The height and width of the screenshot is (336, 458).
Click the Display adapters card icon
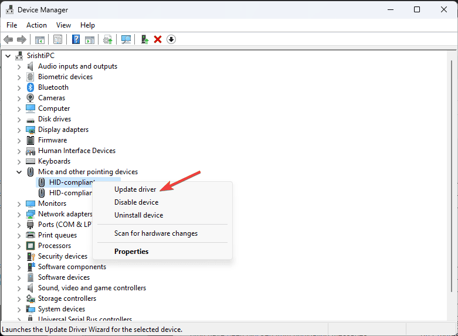click(30, 130)
